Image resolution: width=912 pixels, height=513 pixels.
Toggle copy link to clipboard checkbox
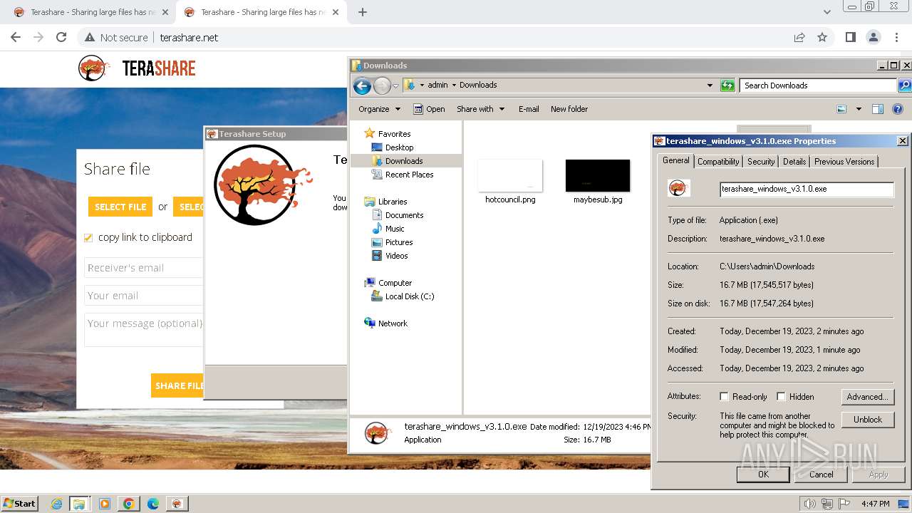point(88,238)
